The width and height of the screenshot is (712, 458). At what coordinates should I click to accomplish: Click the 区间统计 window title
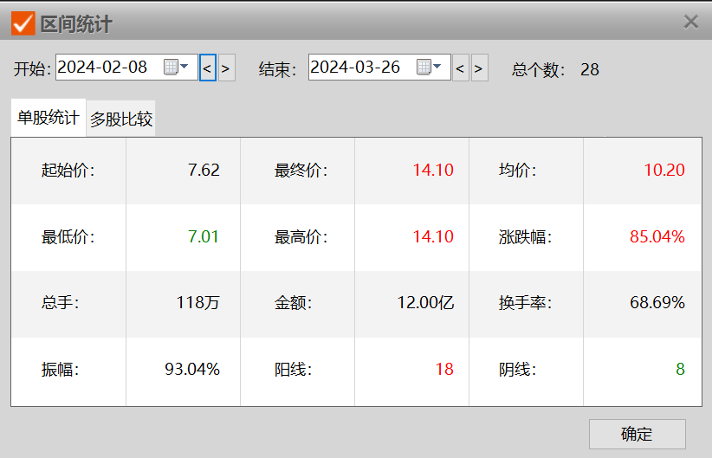tap(76, 24)
